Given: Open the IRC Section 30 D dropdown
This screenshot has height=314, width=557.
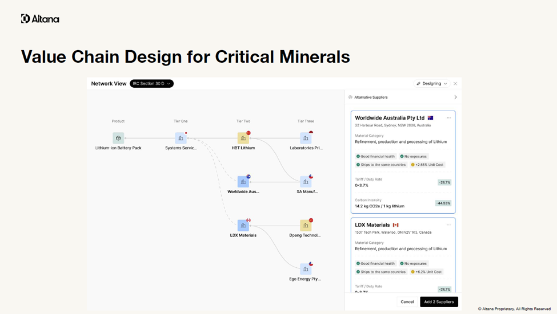Looking at the screenshot, I should (151, 84).
